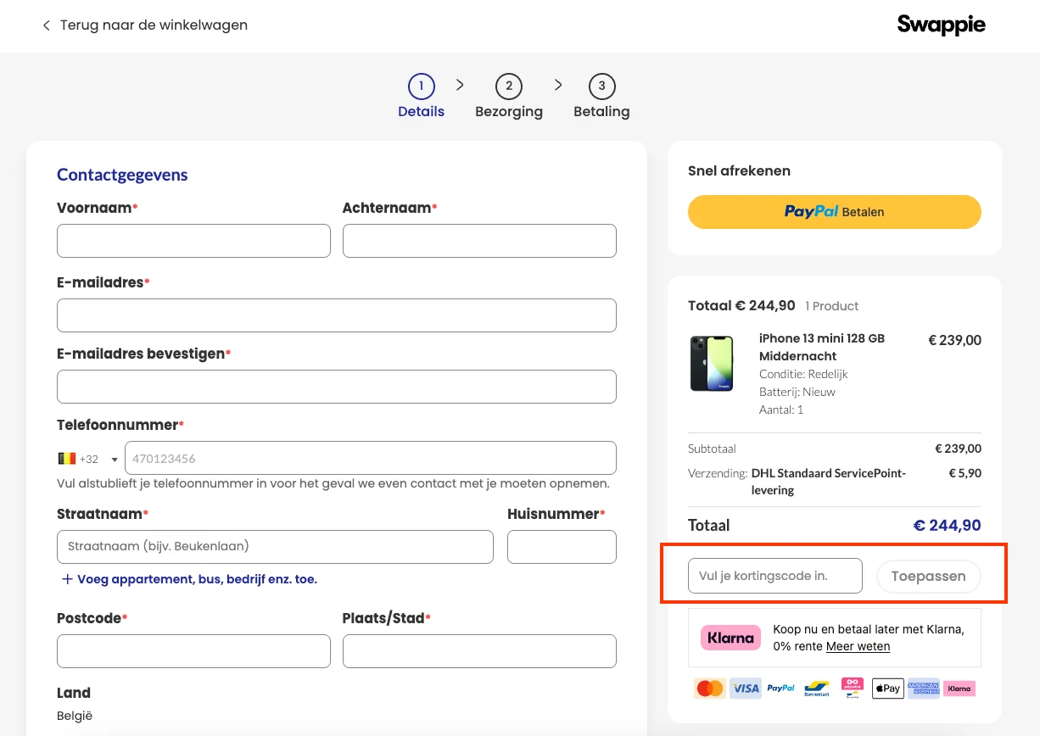Click the pink Klarna logo badge

pos(730,638)
